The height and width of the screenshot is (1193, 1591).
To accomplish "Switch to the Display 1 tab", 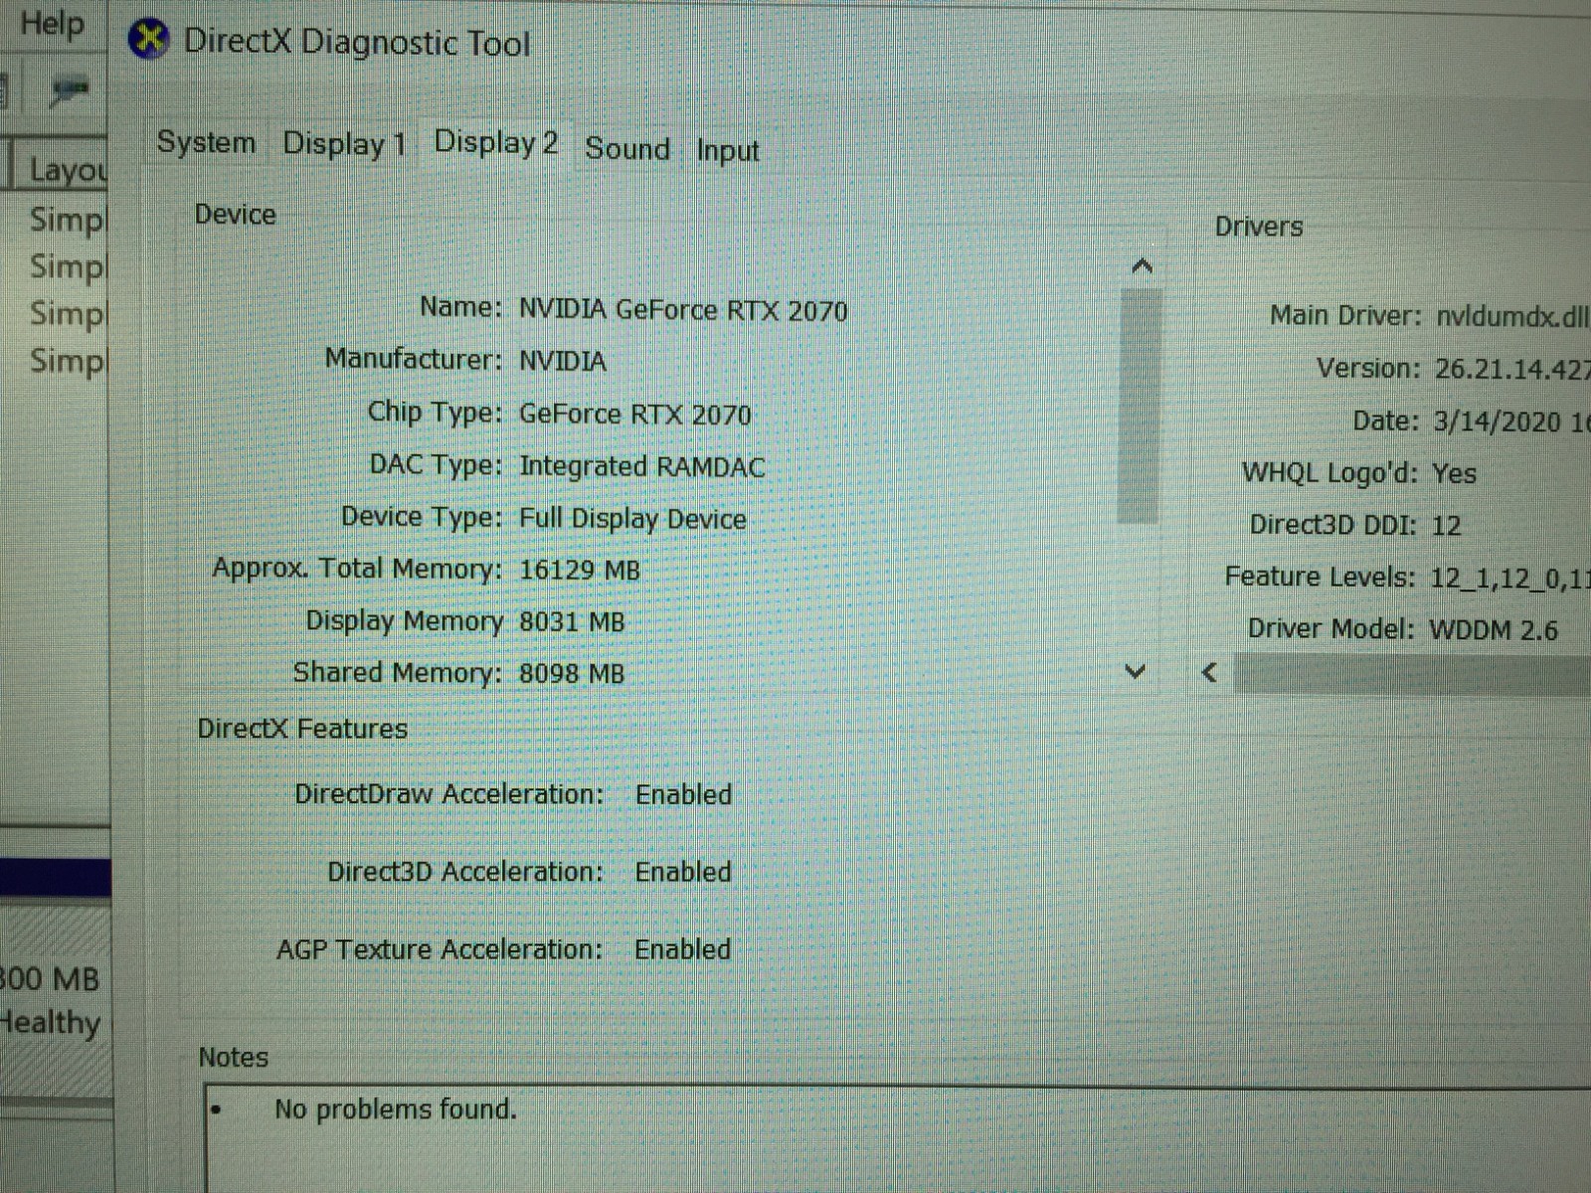I will pyautogui.click(x=344, y=144).
